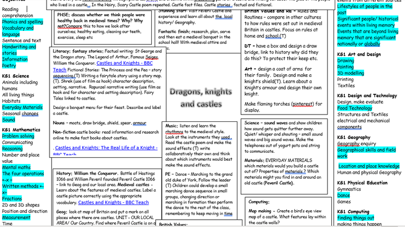Viewport: 405px width, 227px height.
Task: Select the highlighted 'Reasoning' objective
Action: point(12,149)
